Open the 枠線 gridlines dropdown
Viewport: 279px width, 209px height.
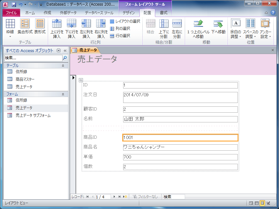click(x=10, y=29)
